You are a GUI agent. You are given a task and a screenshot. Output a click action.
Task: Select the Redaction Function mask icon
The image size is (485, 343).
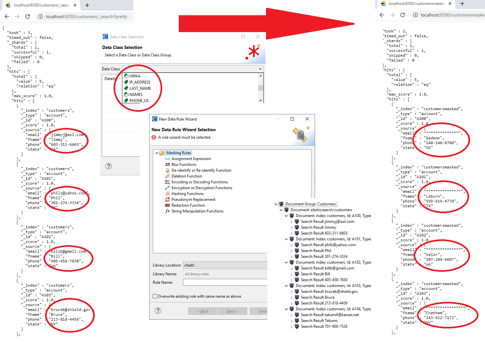pos(167,205)
